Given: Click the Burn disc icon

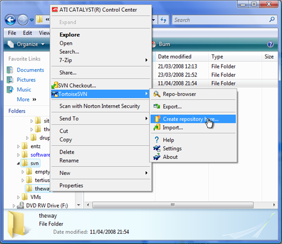Looking at the screenshot, I should [154, 44].
